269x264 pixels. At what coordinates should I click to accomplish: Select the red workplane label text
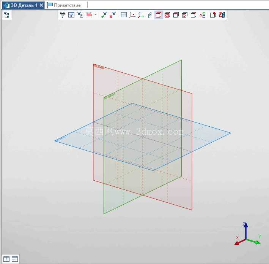click(x=99, y=67)
